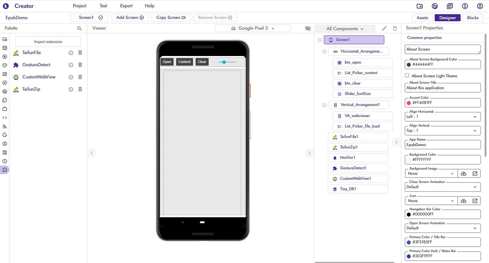
Task: Click the info icon next to TaifunZip
Action: (x=71, y=89)
